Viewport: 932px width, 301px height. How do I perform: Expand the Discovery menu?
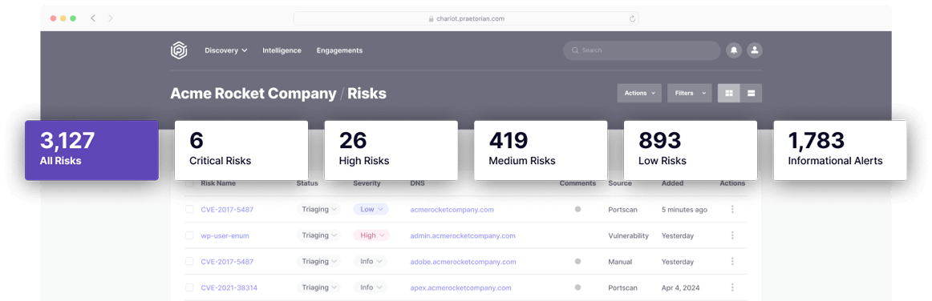tap(226, 50)
